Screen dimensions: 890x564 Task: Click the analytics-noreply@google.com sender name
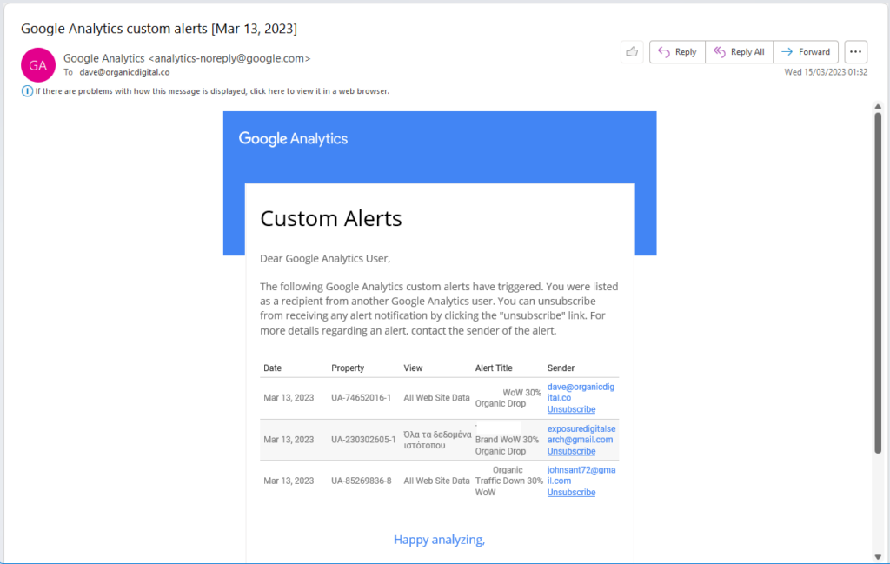(186, 58)
